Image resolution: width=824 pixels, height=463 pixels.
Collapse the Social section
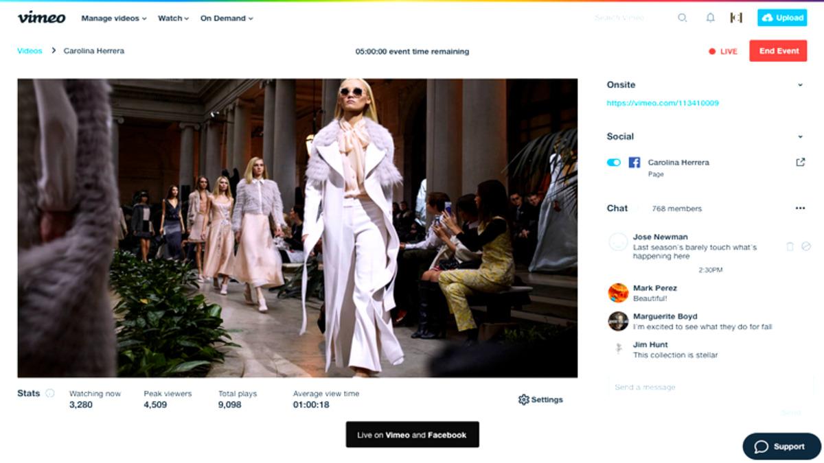[799, 136]
